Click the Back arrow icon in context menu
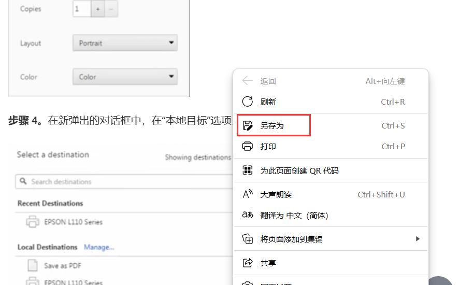Image resolution: width=459 pixels, height=285 pixels. [x=247, y=80]
